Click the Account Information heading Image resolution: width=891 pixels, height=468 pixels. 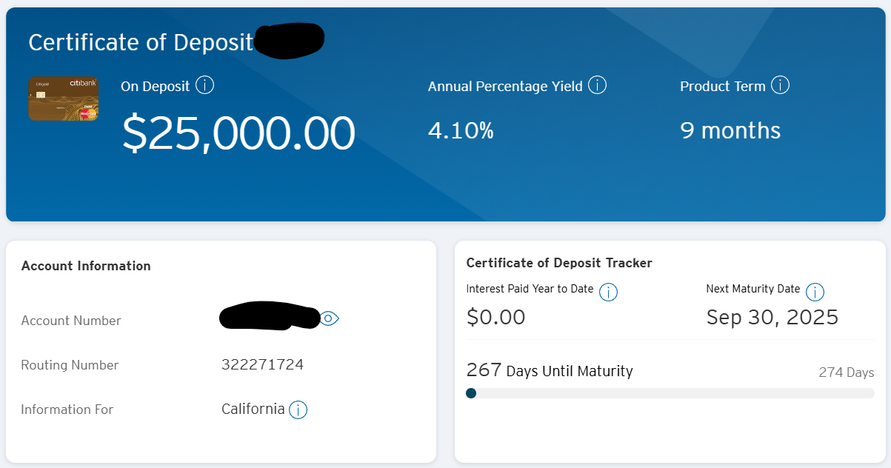[x=86, y=266]
